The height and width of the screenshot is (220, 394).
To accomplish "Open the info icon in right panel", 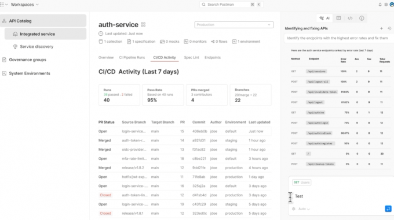I will pos(362,18).
